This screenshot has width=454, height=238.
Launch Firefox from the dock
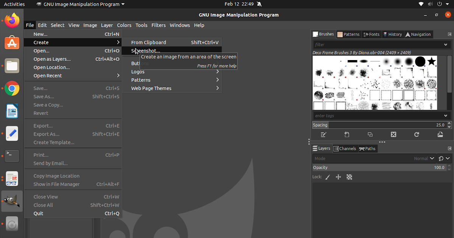[x=12, y=20]
